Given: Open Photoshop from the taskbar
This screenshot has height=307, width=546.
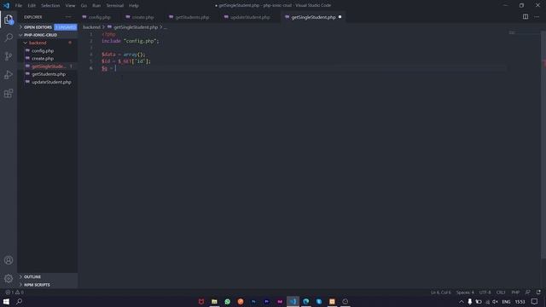Looking at the screenshot, I should click(253, 301).
